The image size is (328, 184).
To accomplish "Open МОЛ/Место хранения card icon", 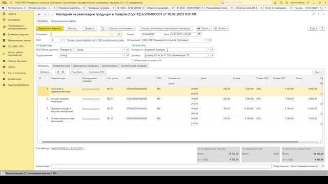I will (x=128, y=50).
